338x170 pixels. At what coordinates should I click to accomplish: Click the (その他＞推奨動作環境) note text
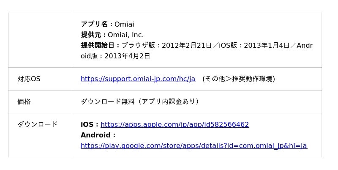(239, 79)
